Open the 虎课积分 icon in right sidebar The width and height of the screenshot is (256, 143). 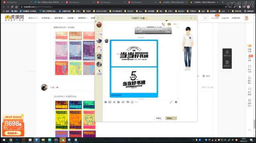click(249, 103)
